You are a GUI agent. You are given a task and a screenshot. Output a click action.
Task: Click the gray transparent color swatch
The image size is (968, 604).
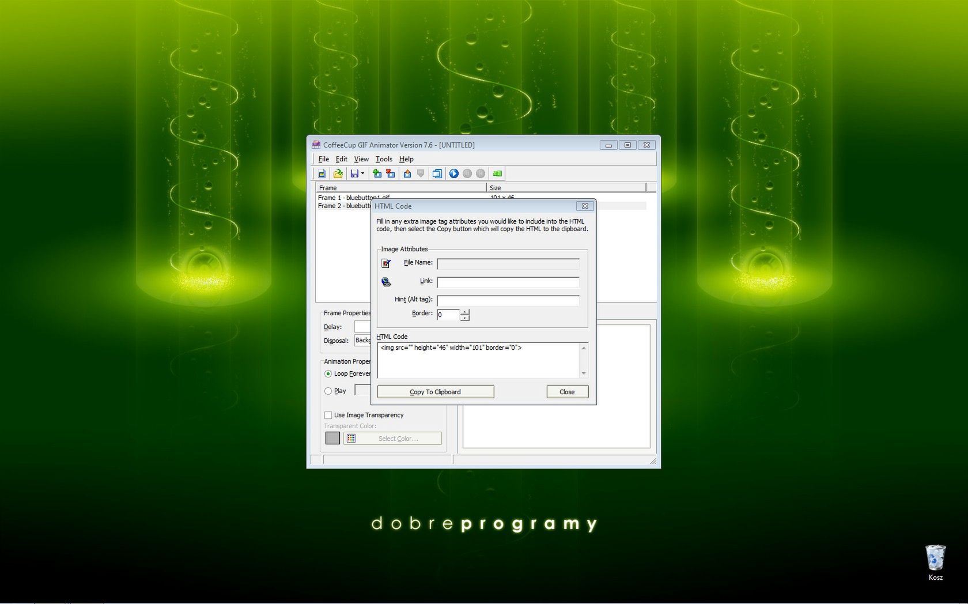pos(332,438)
